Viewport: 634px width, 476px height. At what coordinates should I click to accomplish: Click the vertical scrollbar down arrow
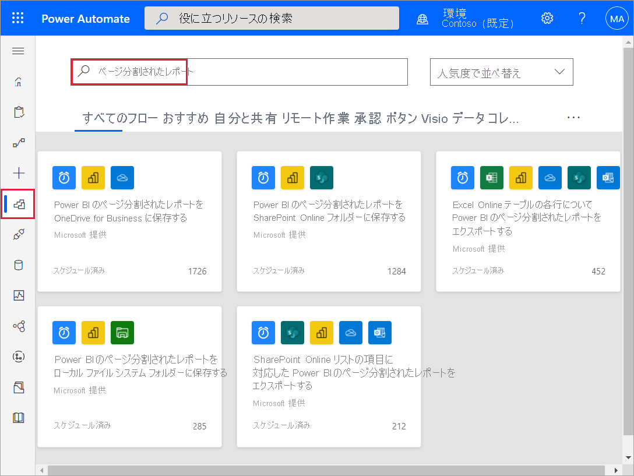click(628, 458)
